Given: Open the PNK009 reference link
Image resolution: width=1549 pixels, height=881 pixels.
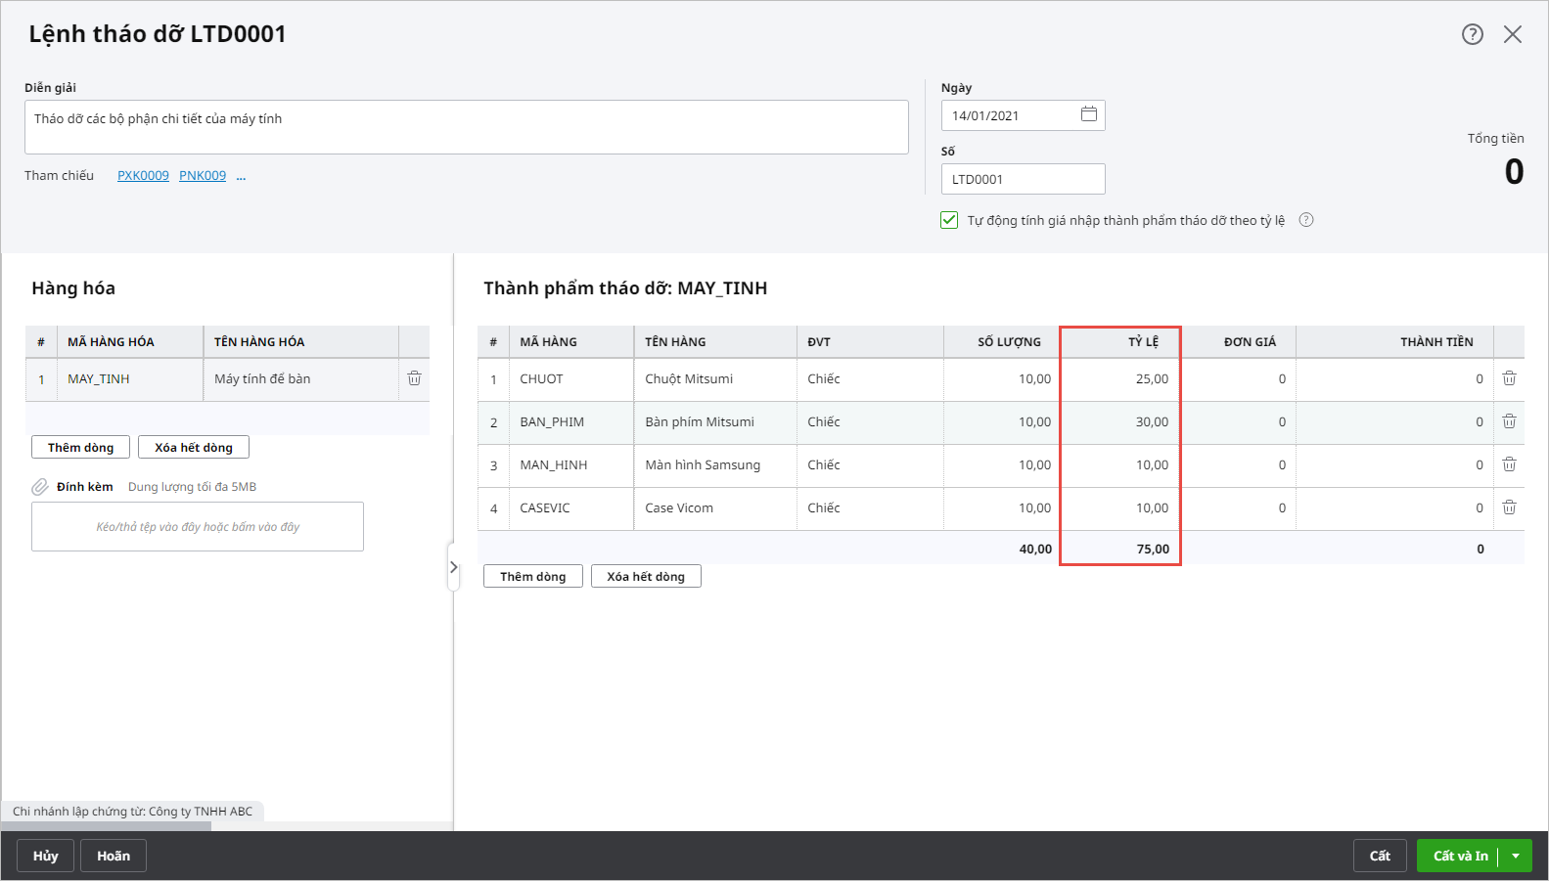Looking at the screenshot, I should pos(203,176).
